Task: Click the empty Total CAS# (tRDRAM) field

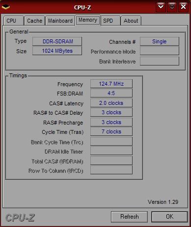Action: pos(111,161)
